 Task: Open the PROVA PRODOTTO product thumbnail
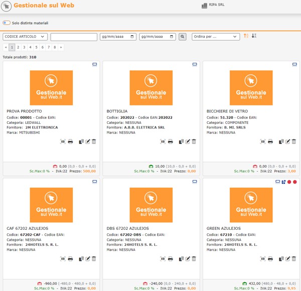(51, 88)
